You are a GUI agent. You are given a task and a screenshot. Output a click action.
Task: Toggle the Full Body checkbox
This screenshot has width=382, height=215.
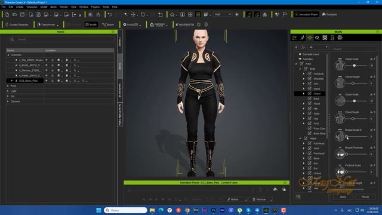310,73
